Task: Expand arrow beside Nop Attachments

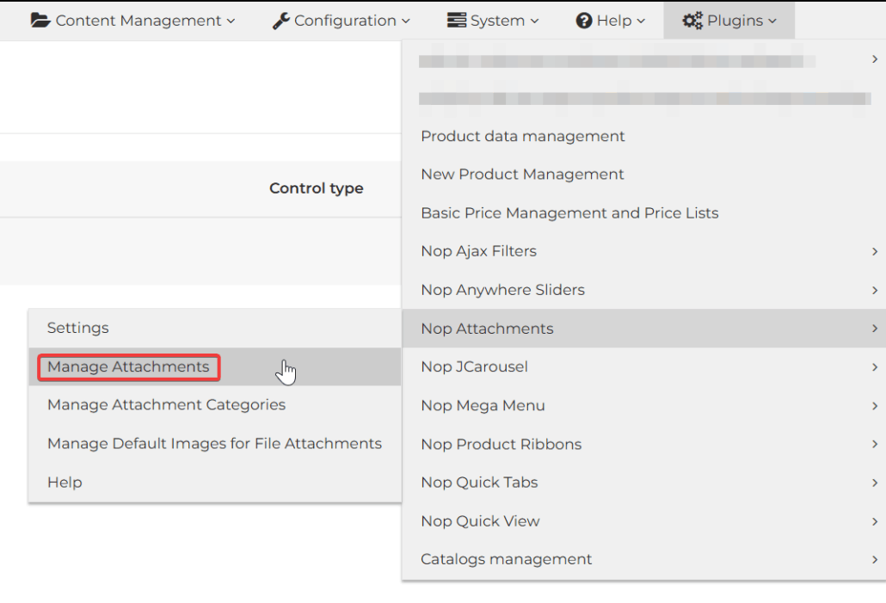Action: [x=875, y=329]
